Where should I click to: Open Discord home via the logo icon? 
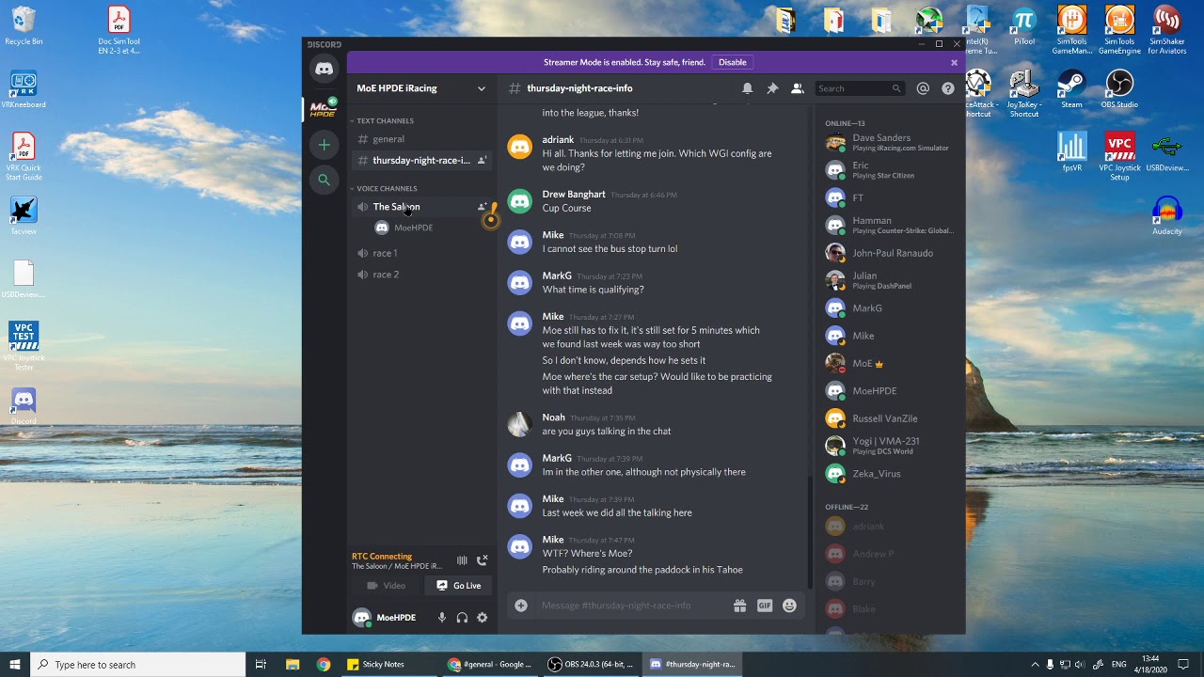coord(324,69)
